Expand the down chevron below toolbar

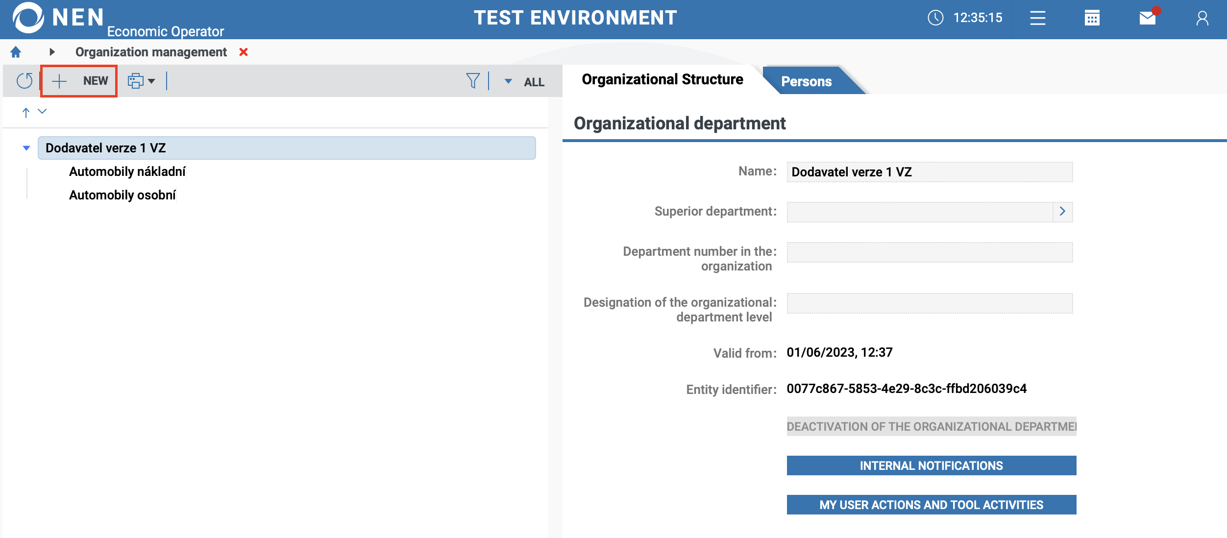point(42,111)
